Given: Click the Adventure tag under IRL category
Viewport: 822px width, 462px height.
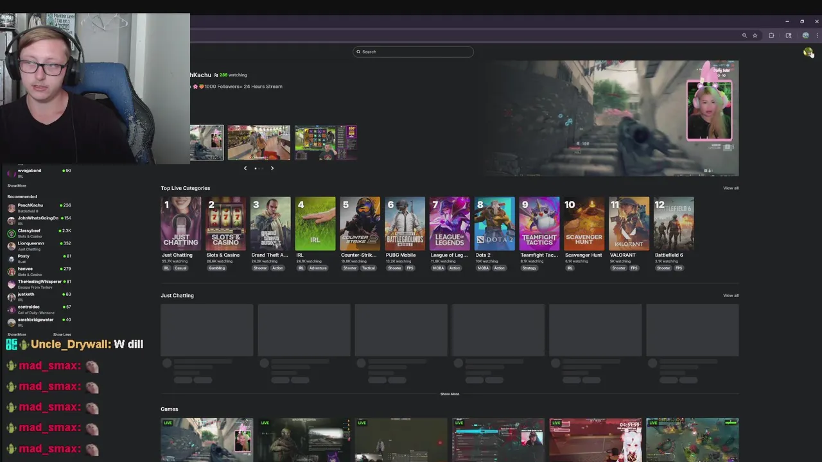Looking at the screenshot, I should coord(317,268).
